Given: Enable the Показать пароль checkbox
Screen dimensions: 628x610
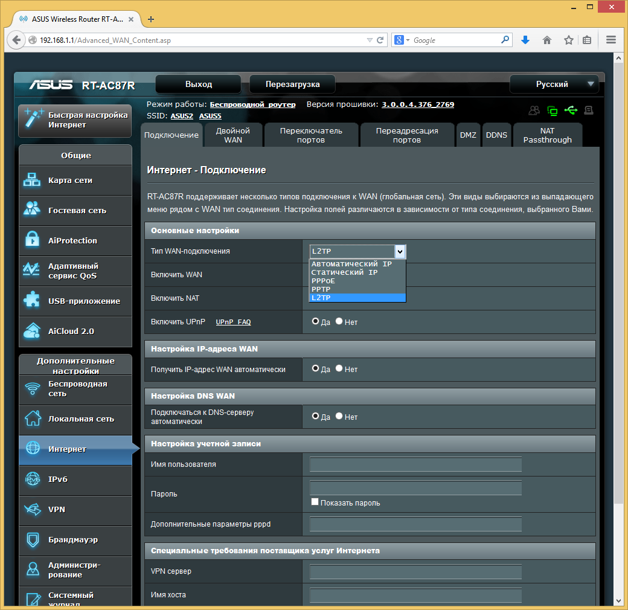Looking at the screenshot, I should pyautogui.click(x=315, y=502).
